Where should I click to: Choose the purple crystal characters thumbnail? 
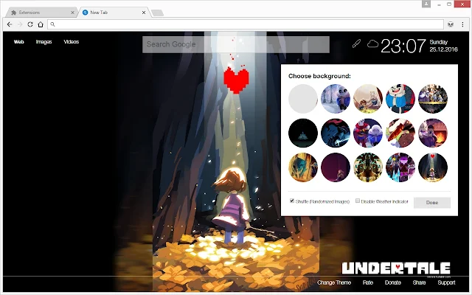[x=400, y=167]
